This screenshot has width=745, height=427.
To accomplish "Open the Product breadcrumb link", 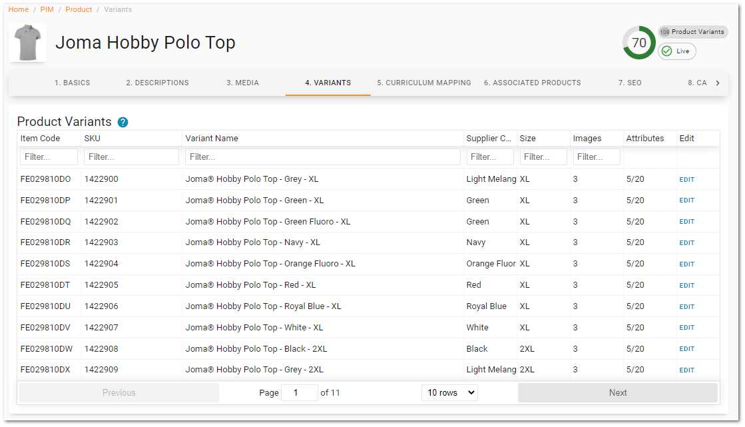I will 79,9.
